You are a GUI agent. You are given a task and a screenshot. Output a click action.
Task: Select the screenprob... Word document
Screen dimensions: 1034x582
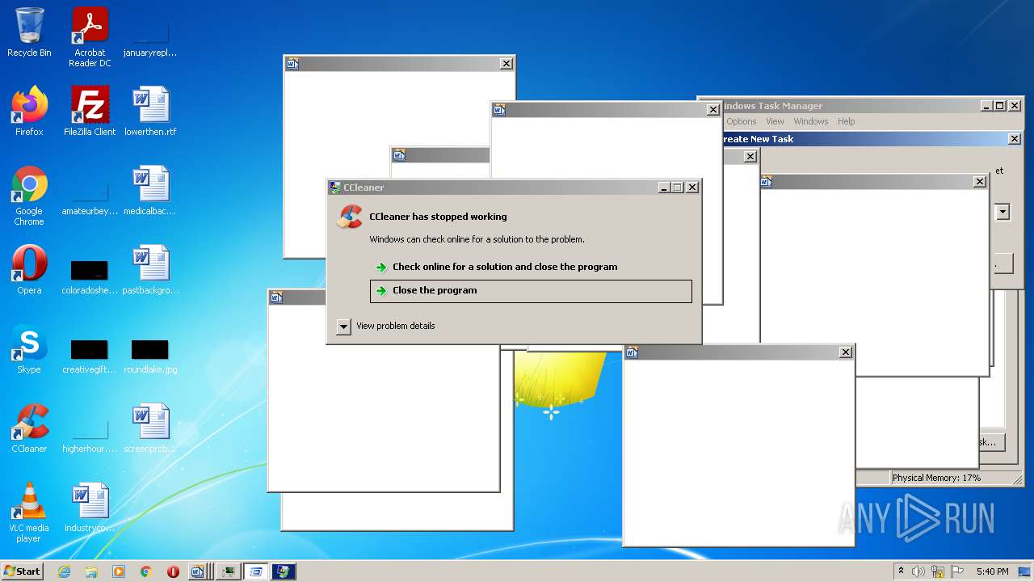150,428
